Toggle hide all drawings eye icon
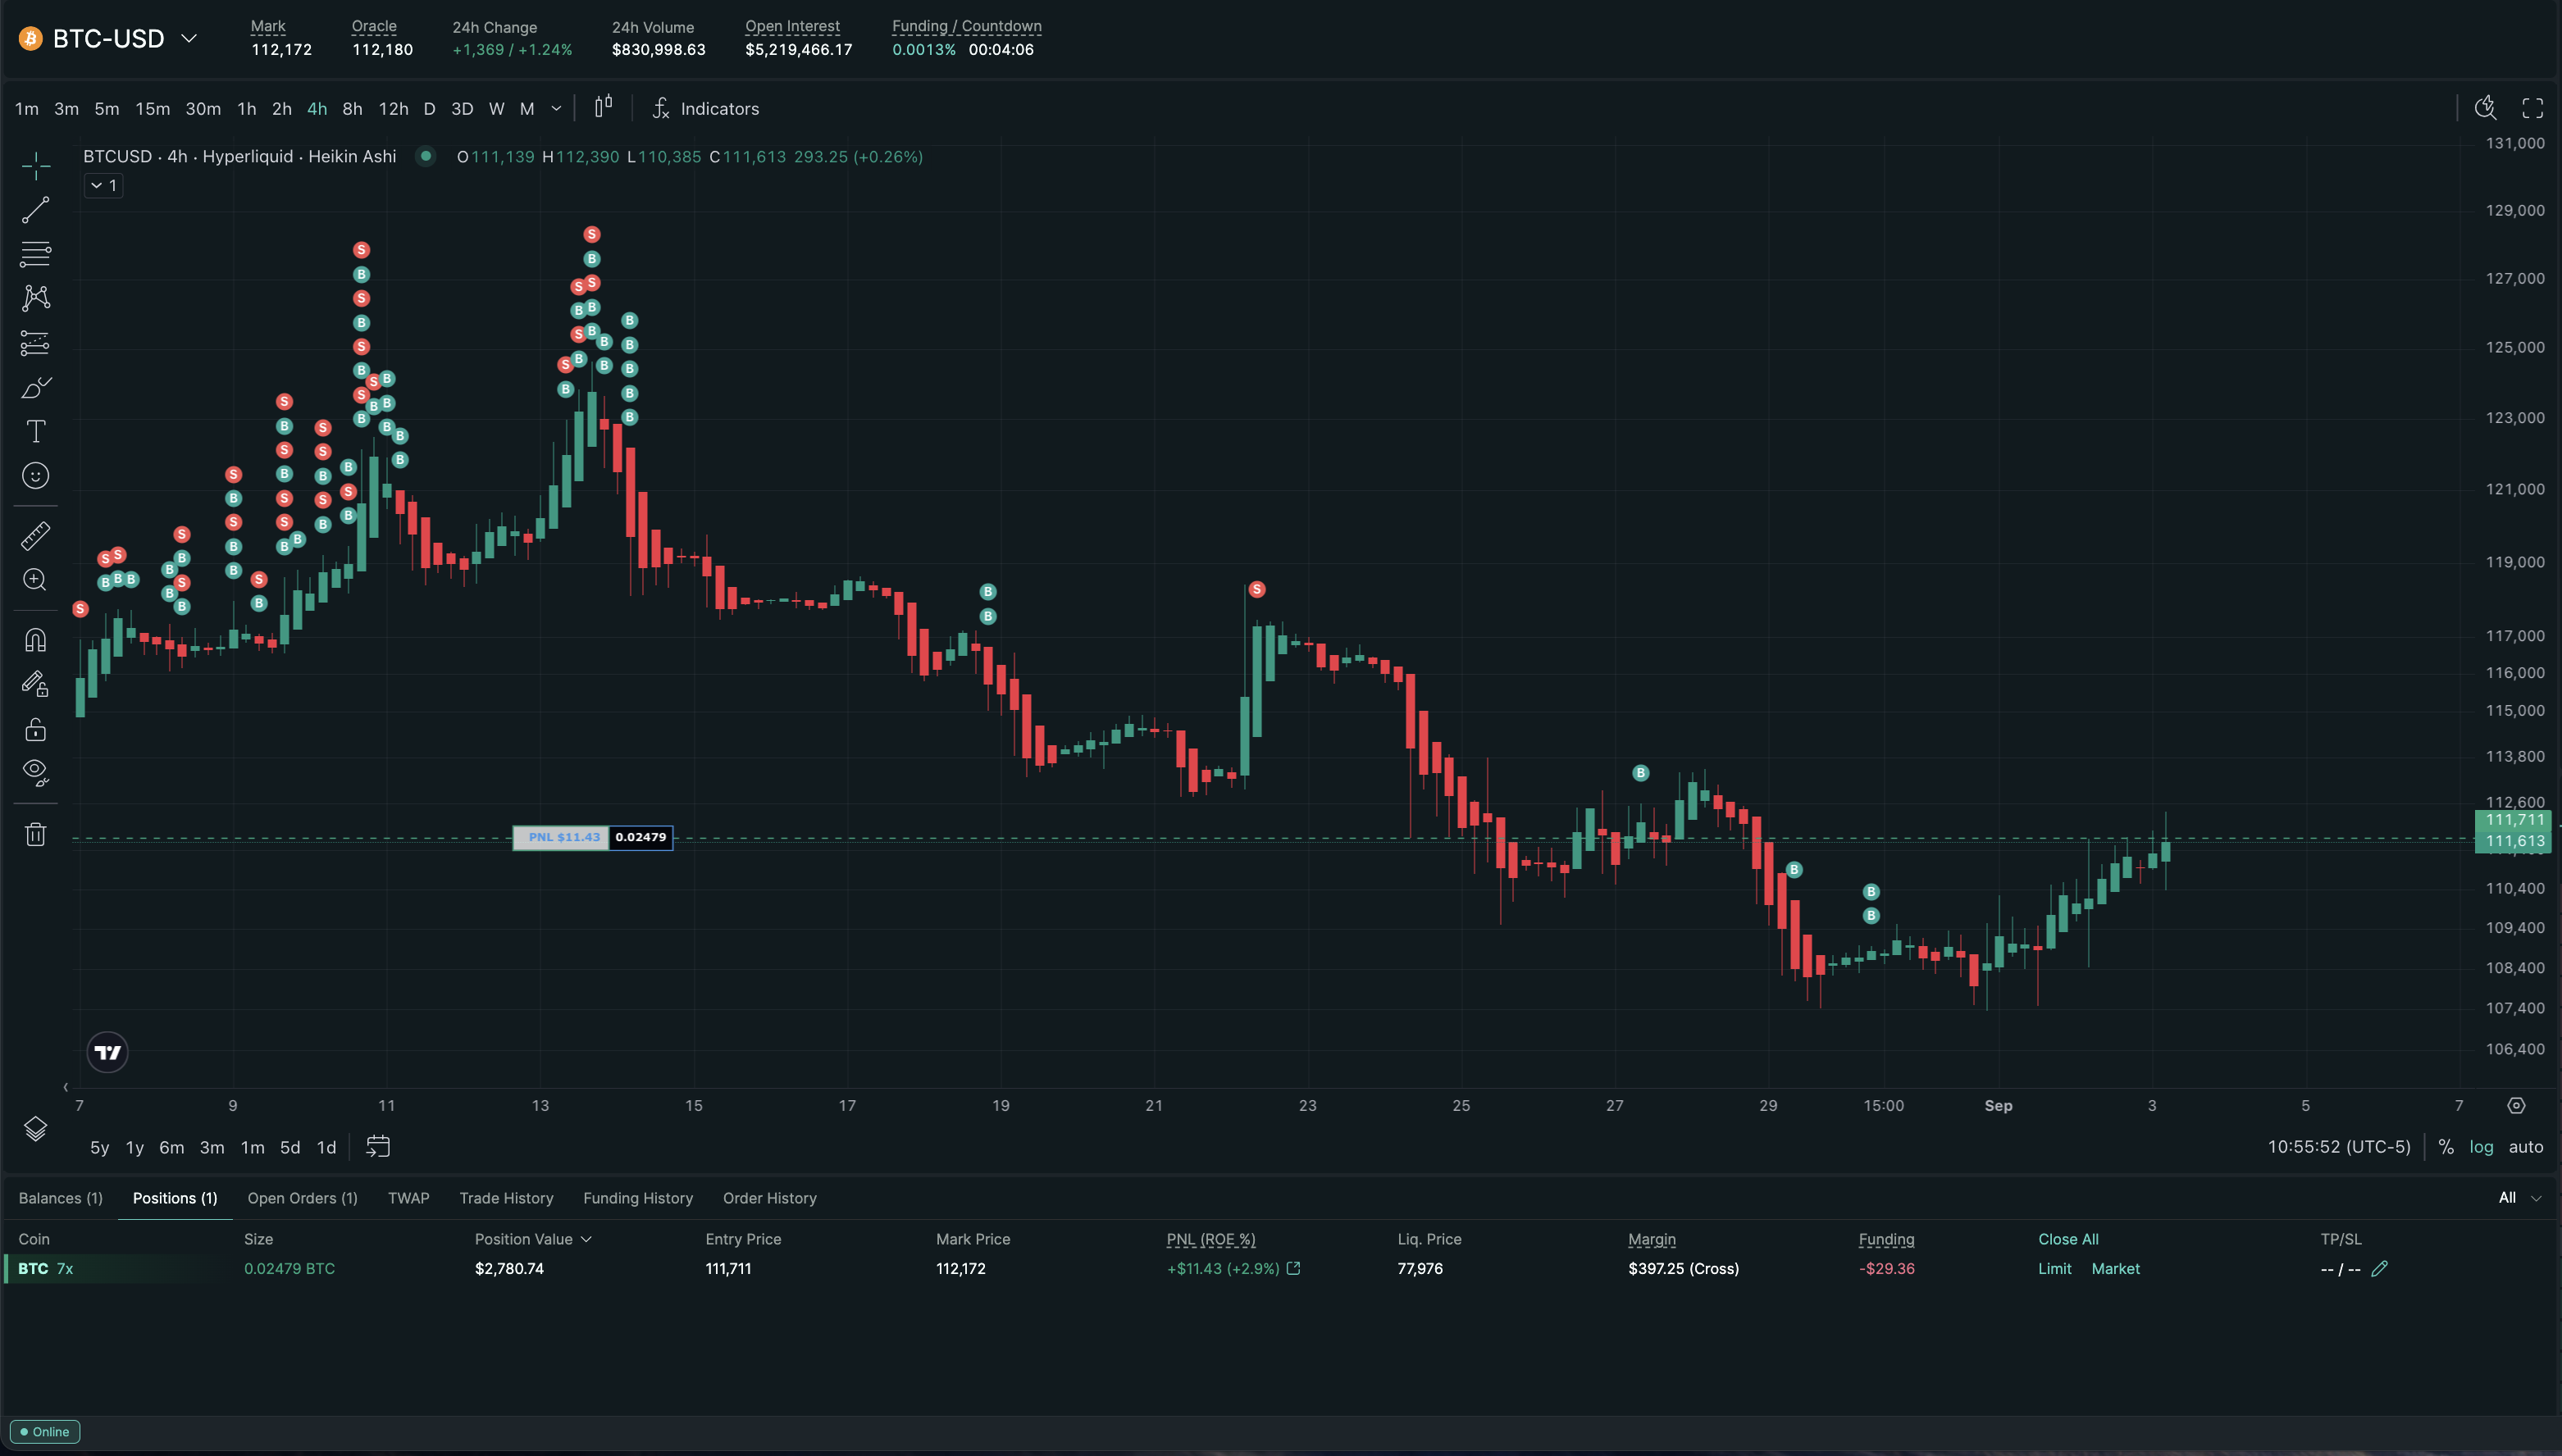 click(x=36, y=772)
